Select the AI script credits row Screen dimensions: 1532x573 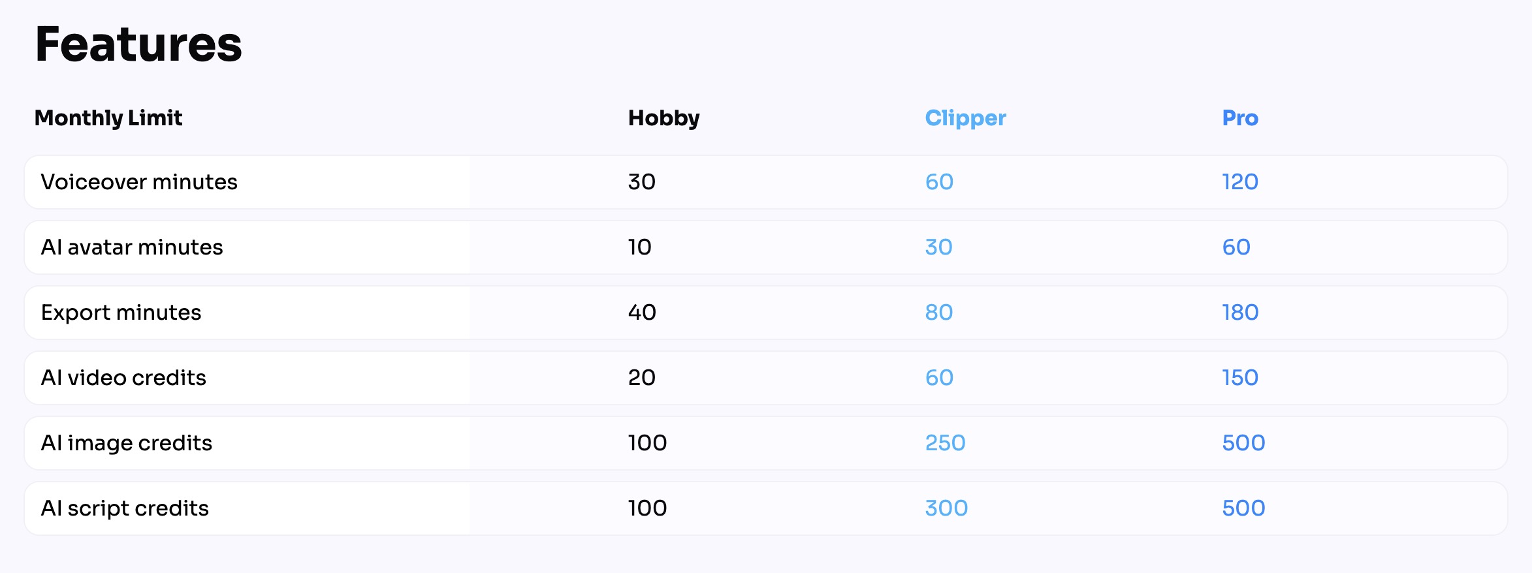pos(766,508)
